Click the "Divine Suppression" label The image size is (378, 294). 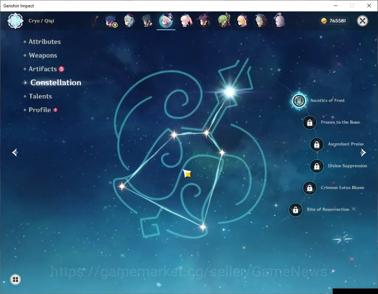click(x=347, y=166)
